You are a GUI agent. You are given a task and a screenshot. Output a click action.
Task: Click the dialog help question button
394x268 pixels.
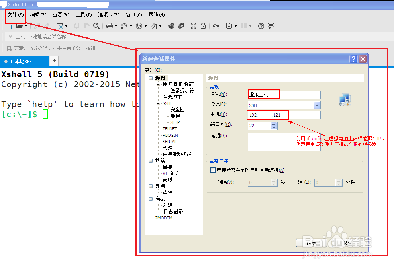point(353,59)
